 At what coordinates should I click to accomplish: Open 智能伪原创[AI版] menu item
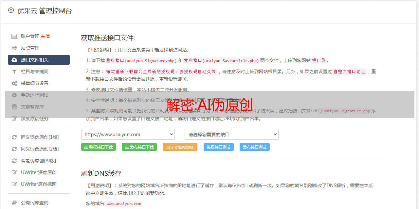[38, 161]
